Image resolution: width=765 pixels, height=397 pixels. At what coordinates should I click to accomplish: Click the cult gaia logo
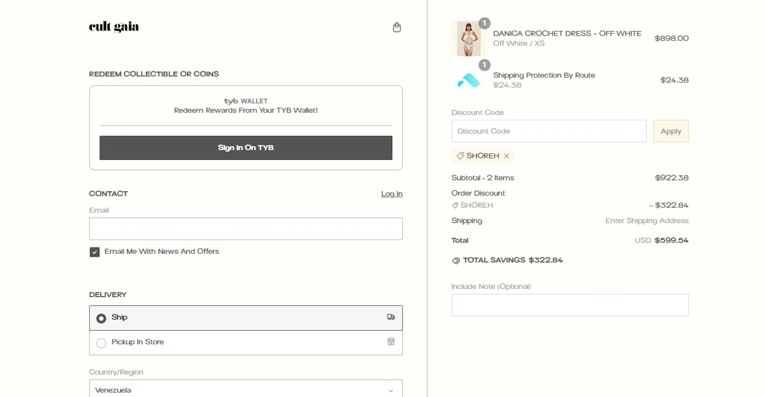click(114, 27)
